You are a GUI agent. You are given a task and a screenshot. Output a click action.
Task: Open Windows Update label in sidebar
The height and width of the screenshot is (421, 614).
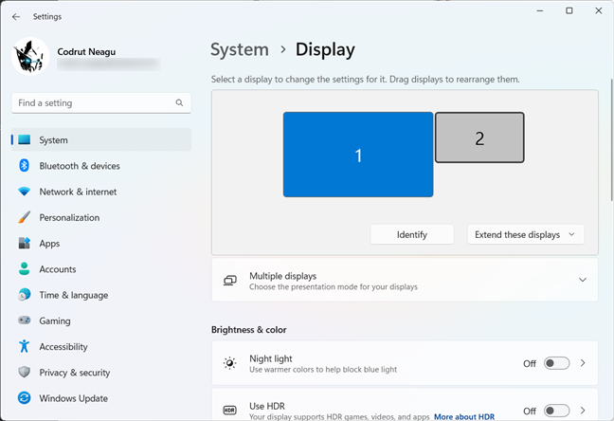click(x=73, y=398)
